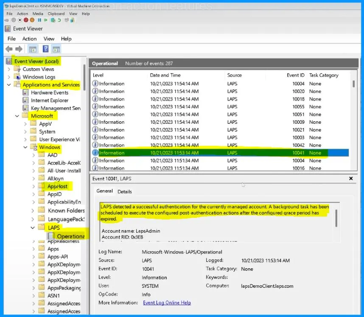Sort by the Event ID column header
The height and width of the screenshot is (317, 364).
pyautogui.click(x=295, y=75)
